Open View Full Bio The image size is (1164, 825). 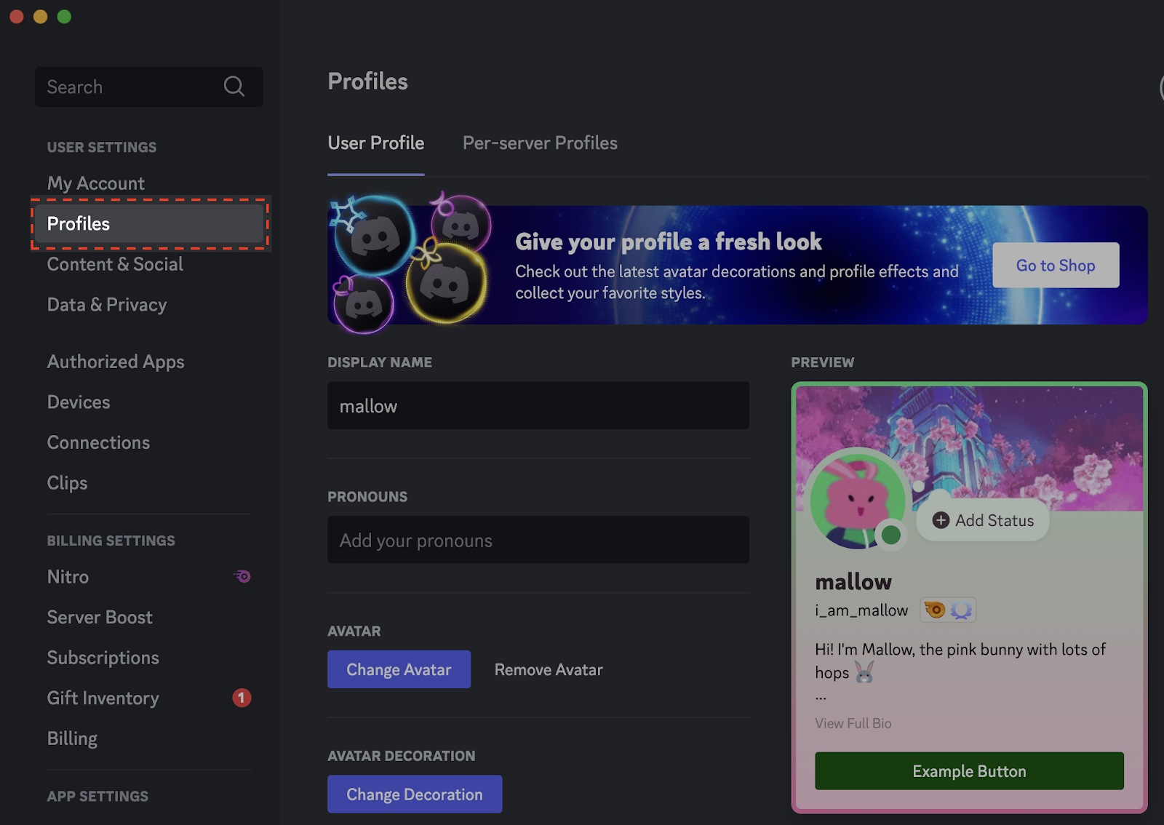[853, 723]
